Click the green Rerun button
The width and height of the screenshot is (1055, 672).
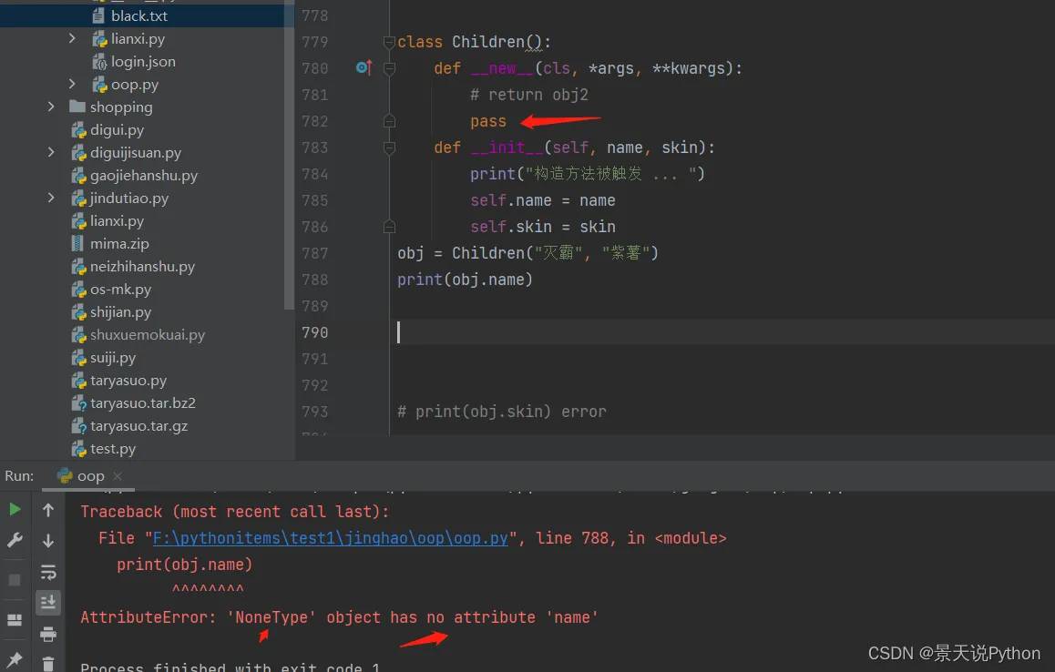(x=15, y=509)
